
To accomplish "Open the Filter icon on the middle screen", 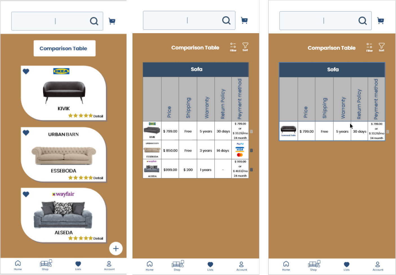I will tap(233, 47).
